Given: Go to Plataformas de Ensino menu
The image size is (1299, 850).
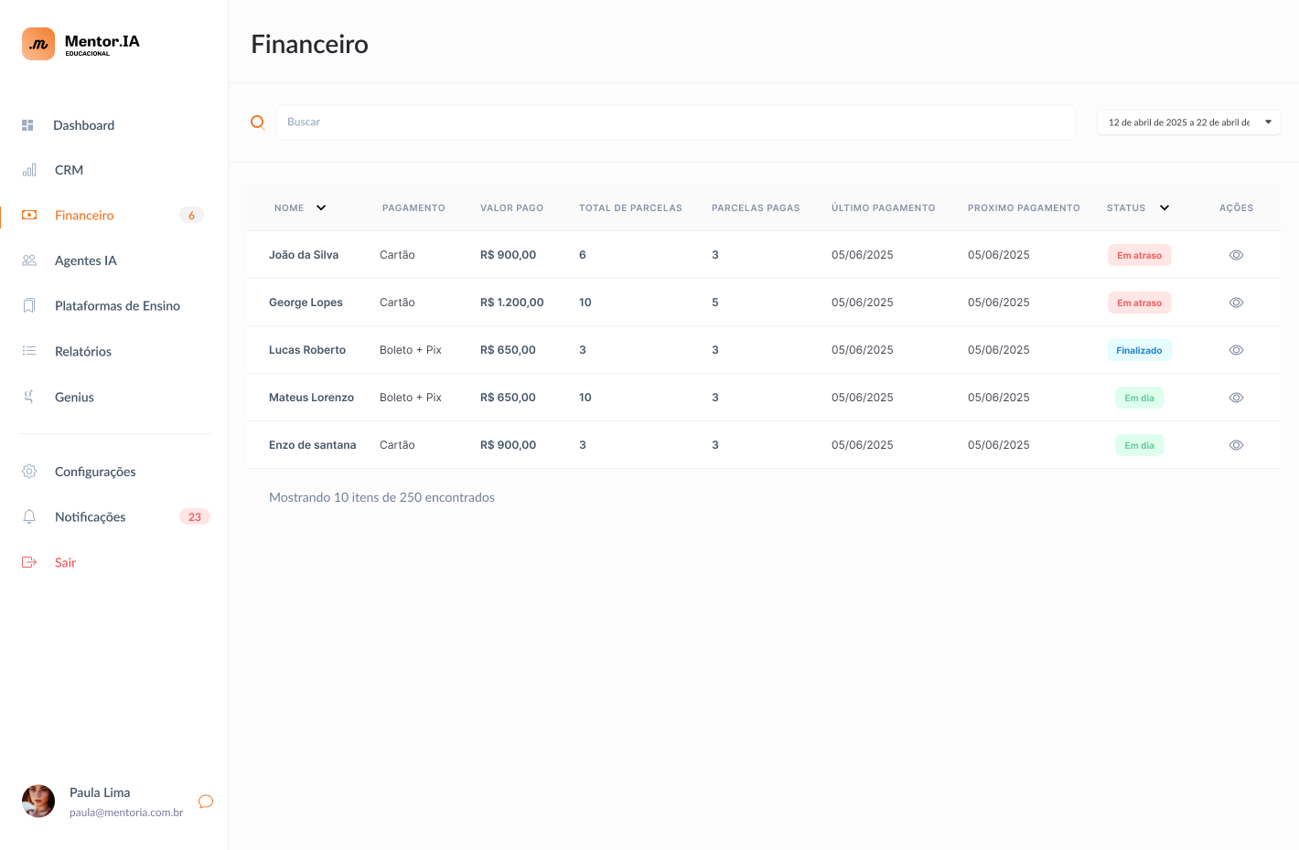Looking at the screenshot, I should [x=117, y=306].
